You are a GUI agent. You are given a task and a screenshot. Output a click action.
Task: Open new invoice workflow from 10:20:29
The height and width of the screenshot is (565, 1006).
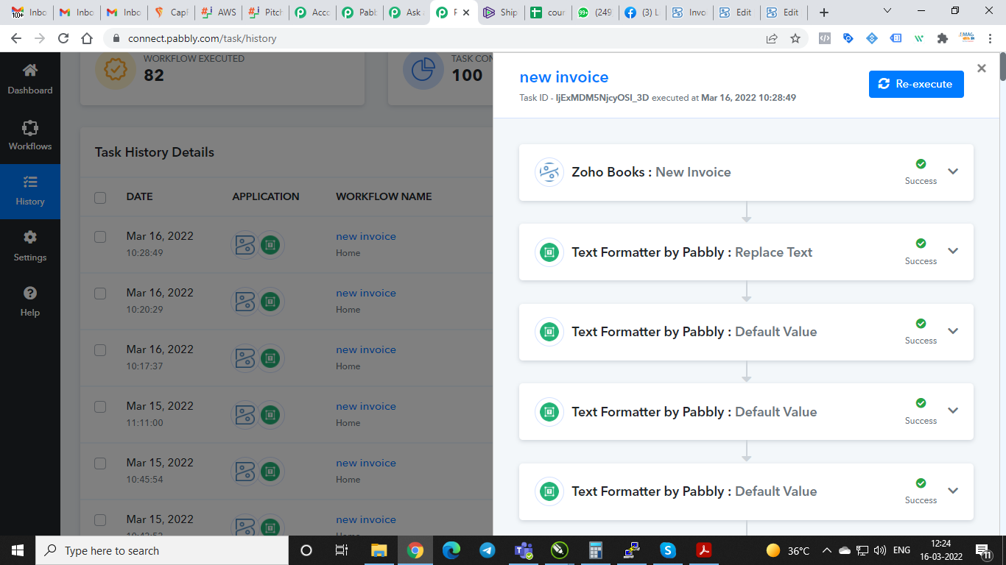[x=366, y=293]
